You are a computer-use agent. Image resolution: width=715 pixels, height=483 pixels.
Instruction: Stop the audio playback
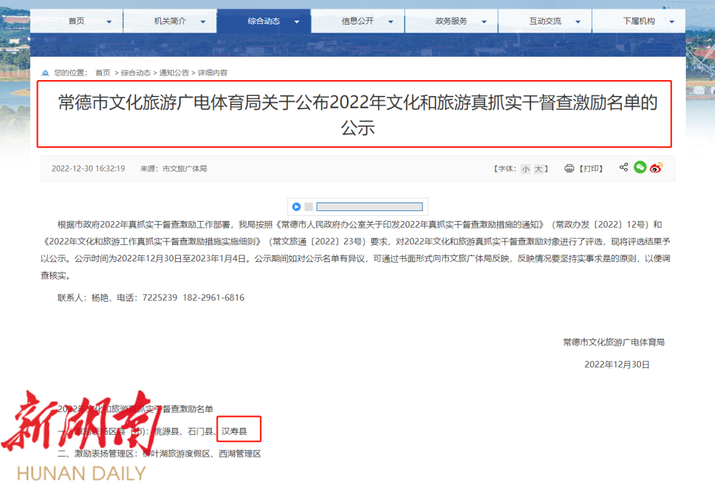(x=309, y=206)
